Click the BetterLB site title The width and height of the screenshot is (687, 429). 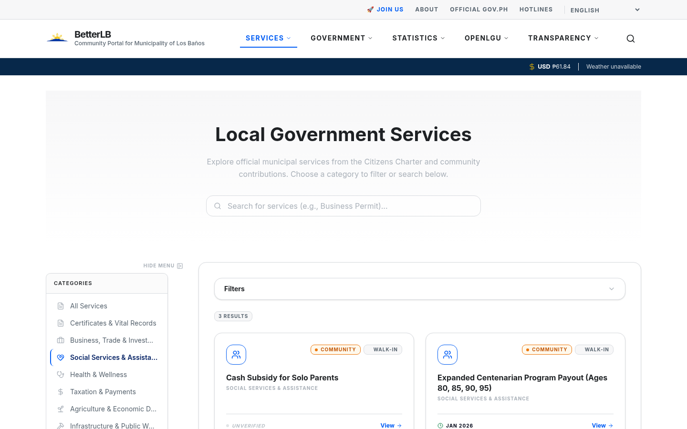93,34
